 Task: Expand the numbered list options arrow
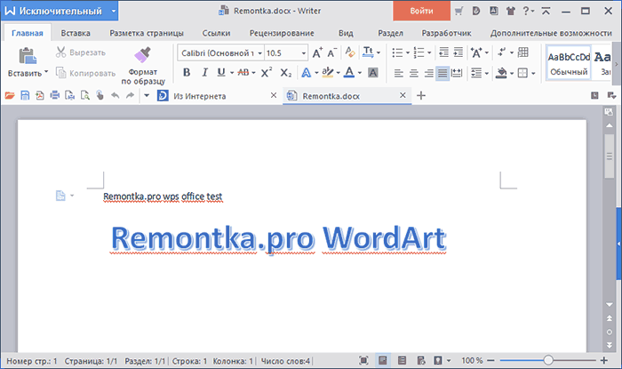click(429, 52)
